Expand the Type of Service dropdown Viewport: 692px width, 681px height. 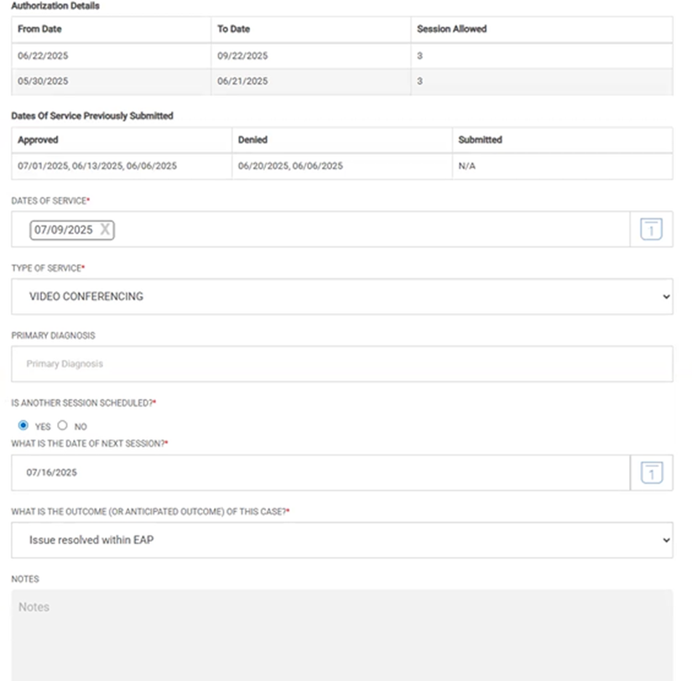[341, 297]
